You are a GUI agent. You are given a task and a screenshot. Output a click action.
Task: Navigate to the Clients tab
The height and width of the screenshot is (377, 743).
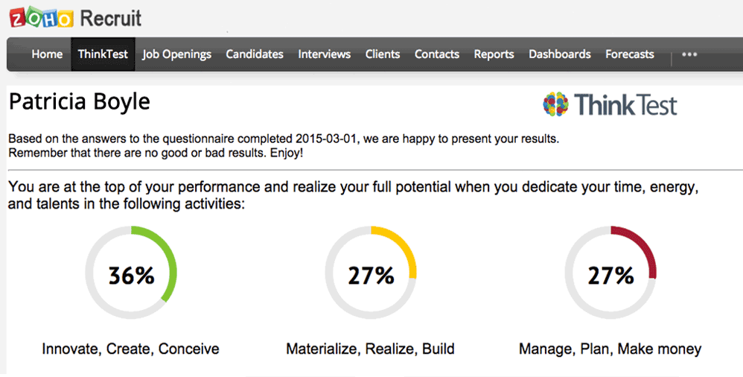click(x=383, y=54)
